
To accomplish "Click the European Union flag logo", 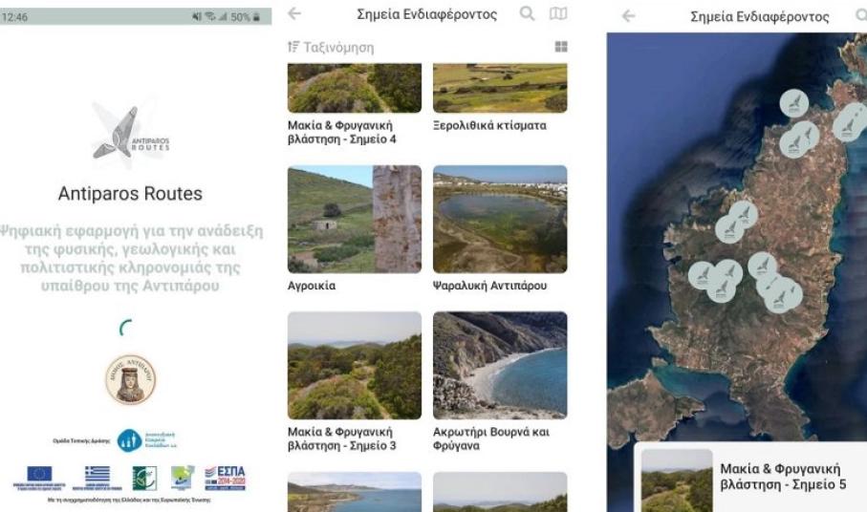I will (x=39, y=475).
